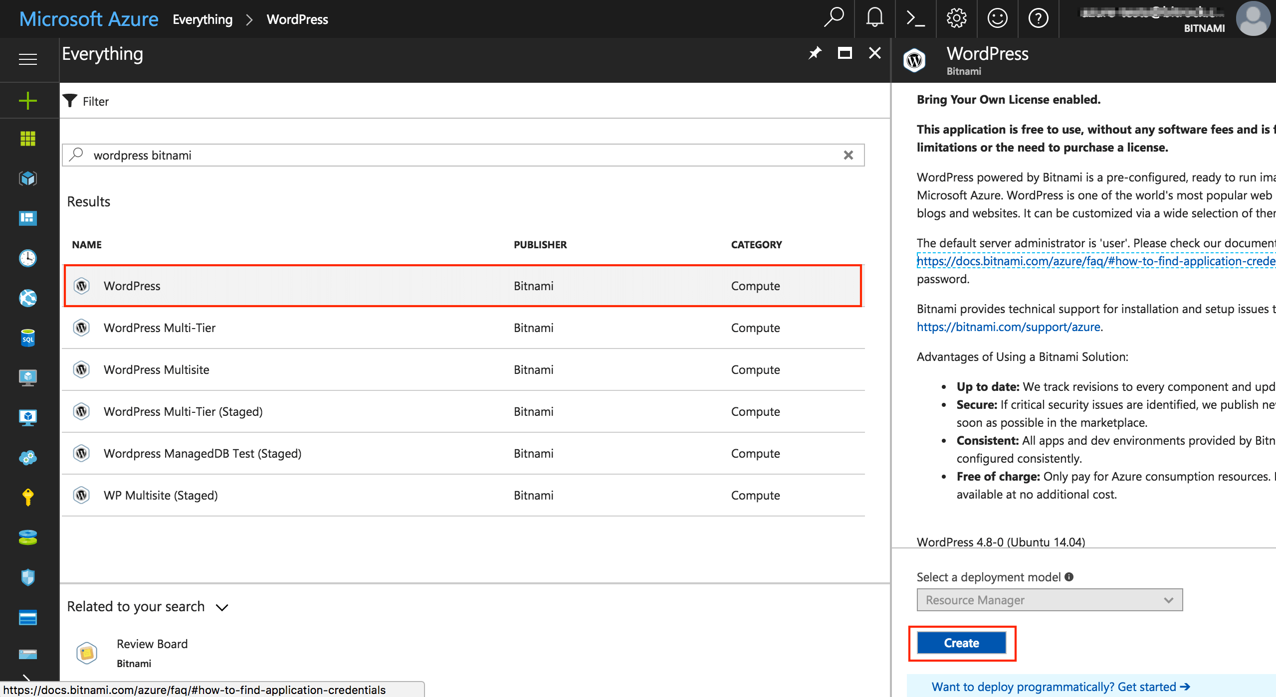Open the Resource Manager deployment model dropdown

pos(1050,600)
